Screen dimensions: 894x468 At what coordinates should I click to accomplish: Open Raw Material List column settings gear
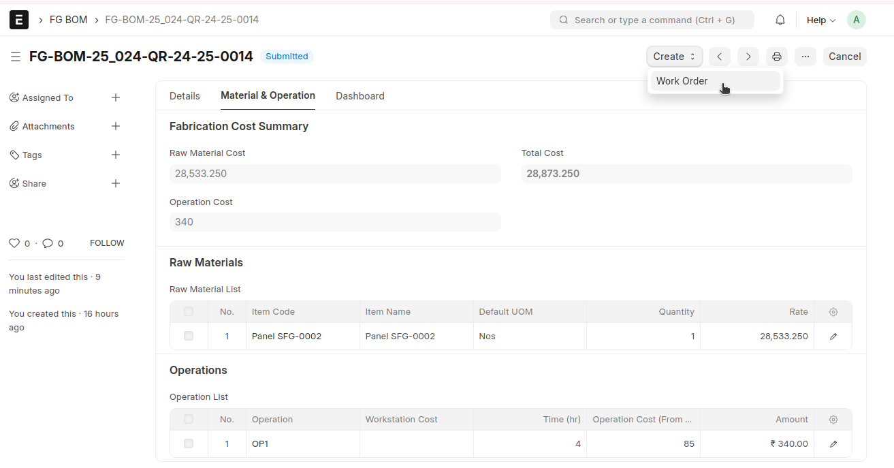[833, 312]
